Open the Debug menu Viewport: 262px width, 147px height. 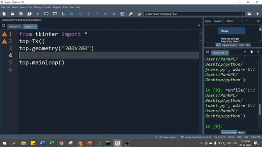point(37,7)
